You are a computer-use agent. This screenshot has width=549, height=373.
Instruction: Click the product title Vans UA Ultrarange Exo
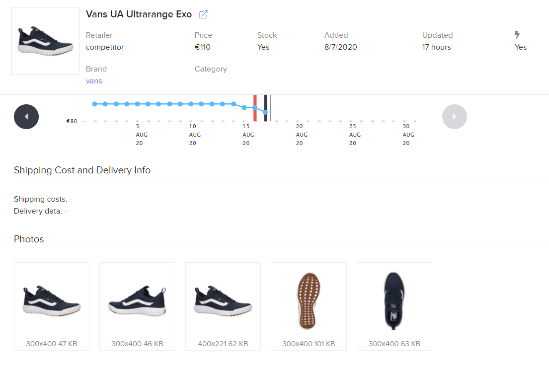(139, 14)
